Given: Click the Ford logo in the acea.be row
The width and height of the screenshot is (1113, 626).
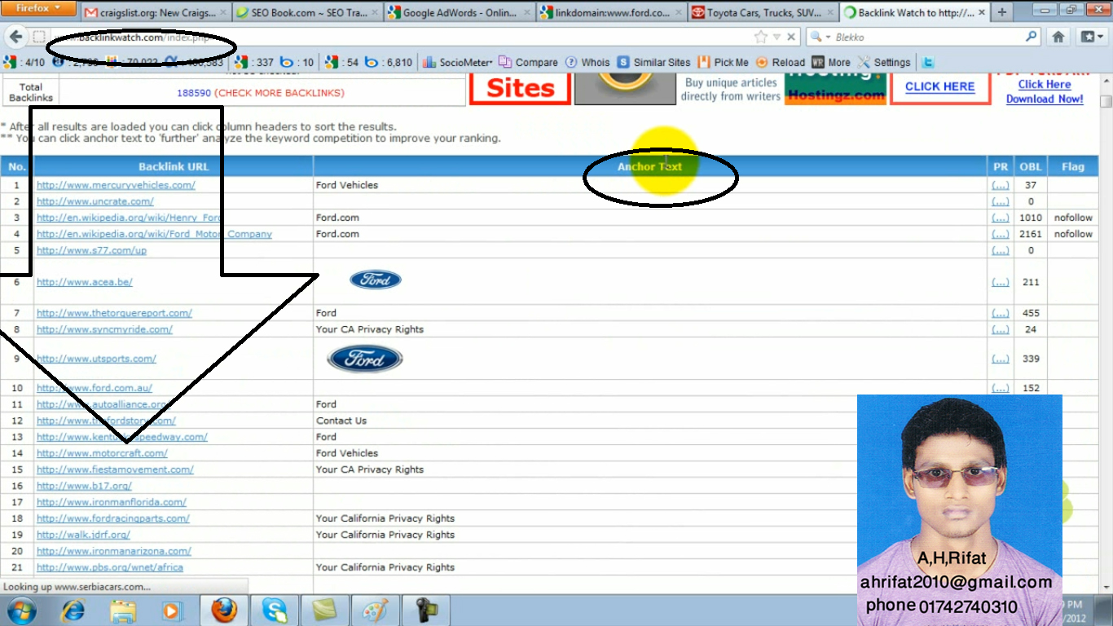Looking at the screenshot, I should [376, 280].
